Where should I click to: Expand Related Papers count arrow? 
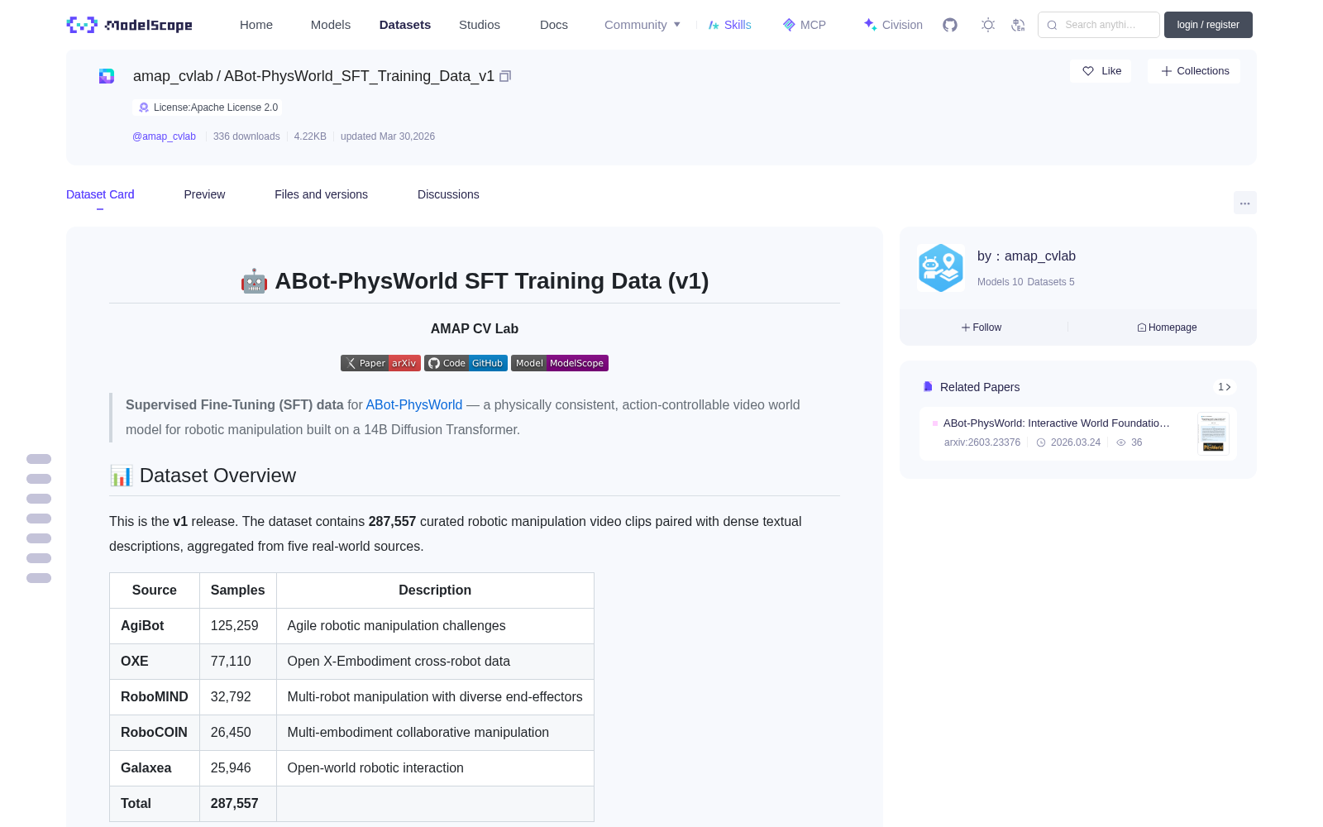pyautogui.click(x=1225, y=387)
